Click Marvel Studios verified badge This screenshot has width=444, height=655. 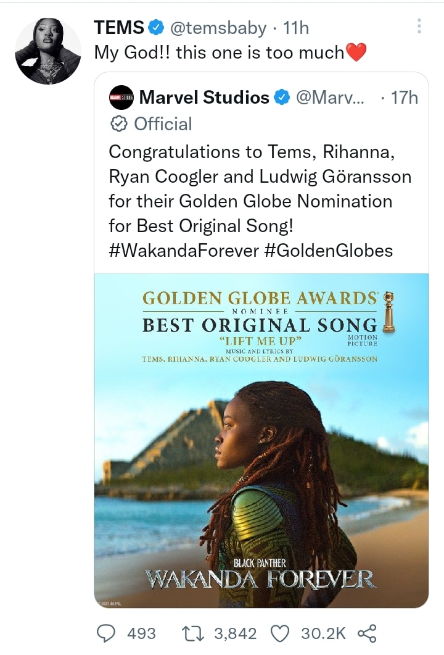[x=282, y=98]
